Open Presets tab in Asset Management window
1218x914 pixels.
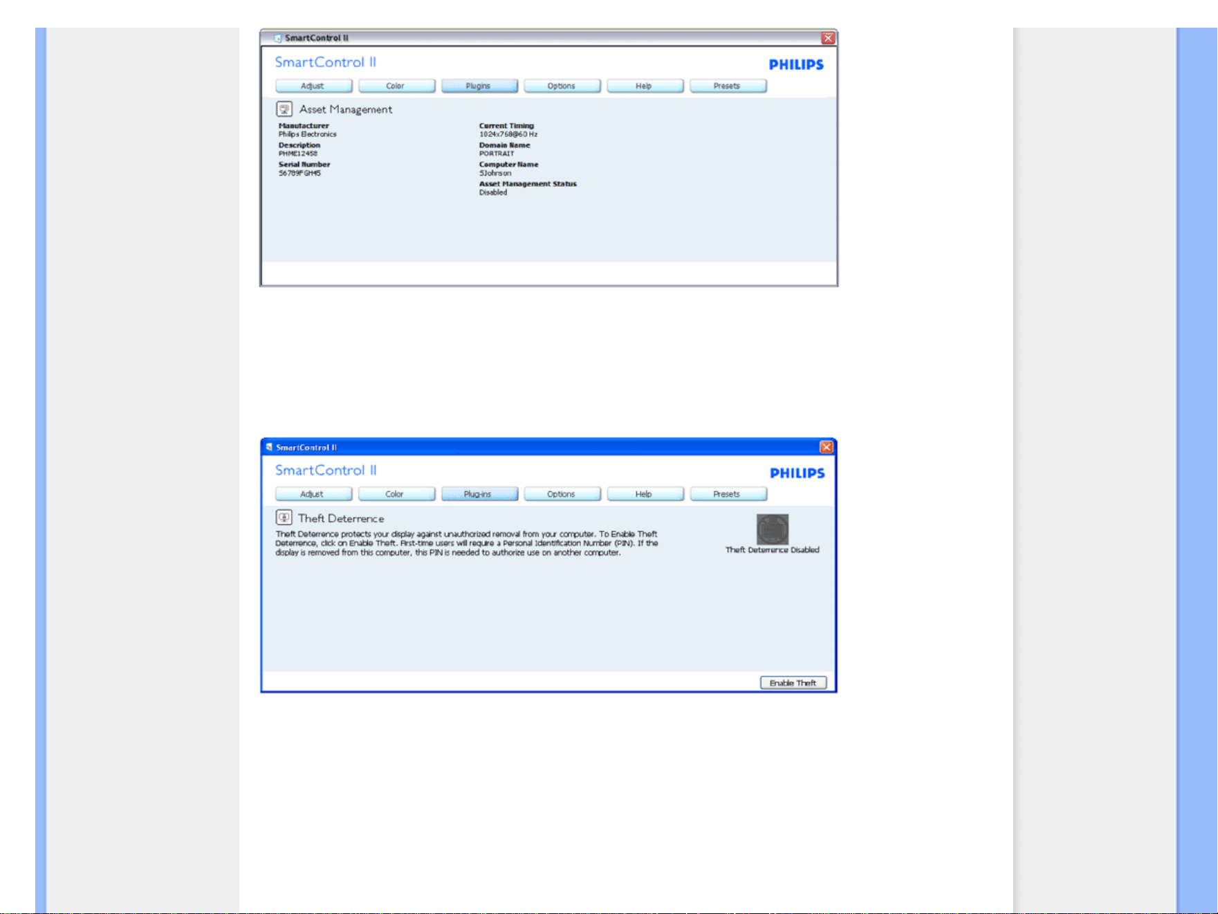coord(728,86)
